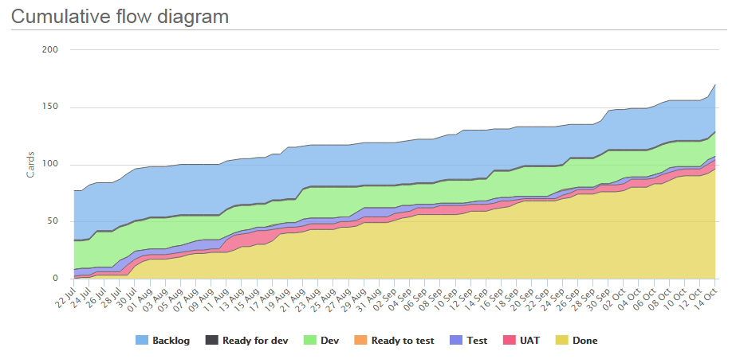Toggle the Backlog series label

pos(171,341)
